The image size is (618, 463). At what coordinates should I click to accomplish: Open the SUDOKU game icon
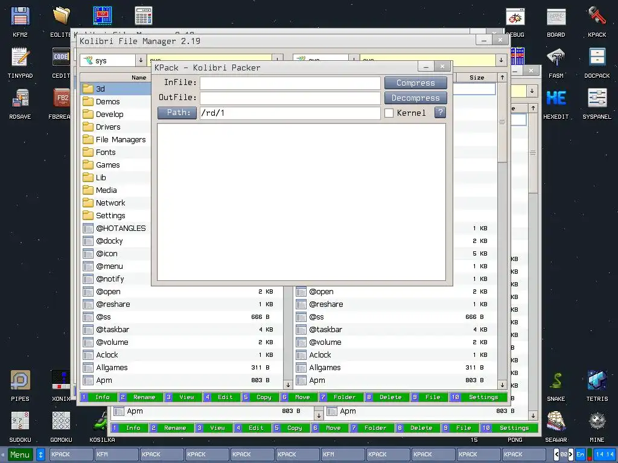coord(20,427)
